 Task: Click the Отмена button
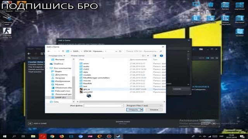pos(154,110)
